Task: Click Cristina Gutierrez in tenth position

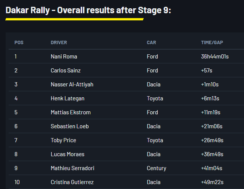Action: [72, 182]
